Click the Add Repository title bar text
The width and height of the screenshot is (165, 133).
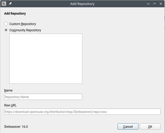tap(82, 4)
